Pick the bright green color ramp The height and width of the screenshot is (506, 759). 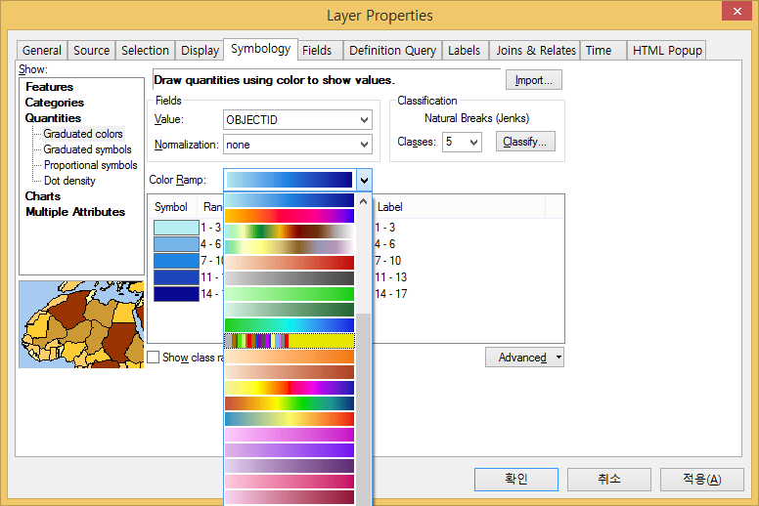[x=290, y=294]
